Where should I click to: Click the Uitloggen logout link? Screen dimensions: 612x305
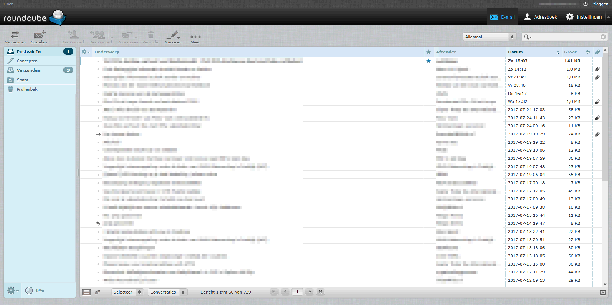pyautogui.click(x=596, y=4)
